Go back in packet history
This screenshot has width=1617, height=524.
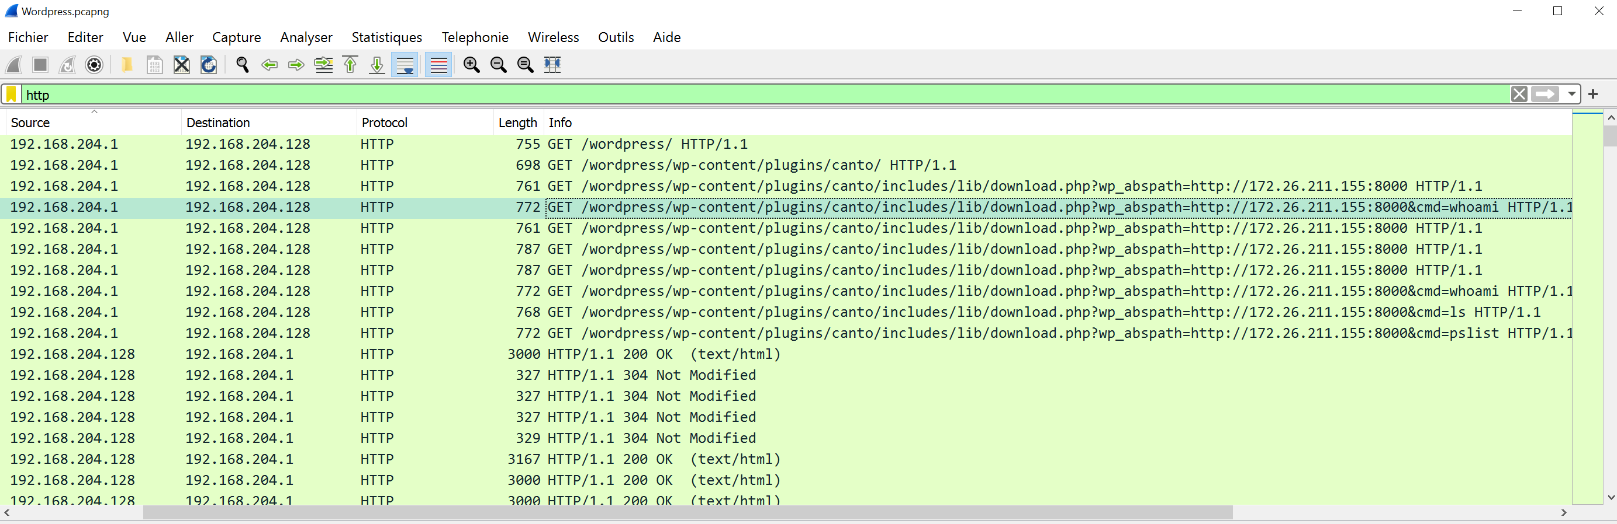pos(269,65)
